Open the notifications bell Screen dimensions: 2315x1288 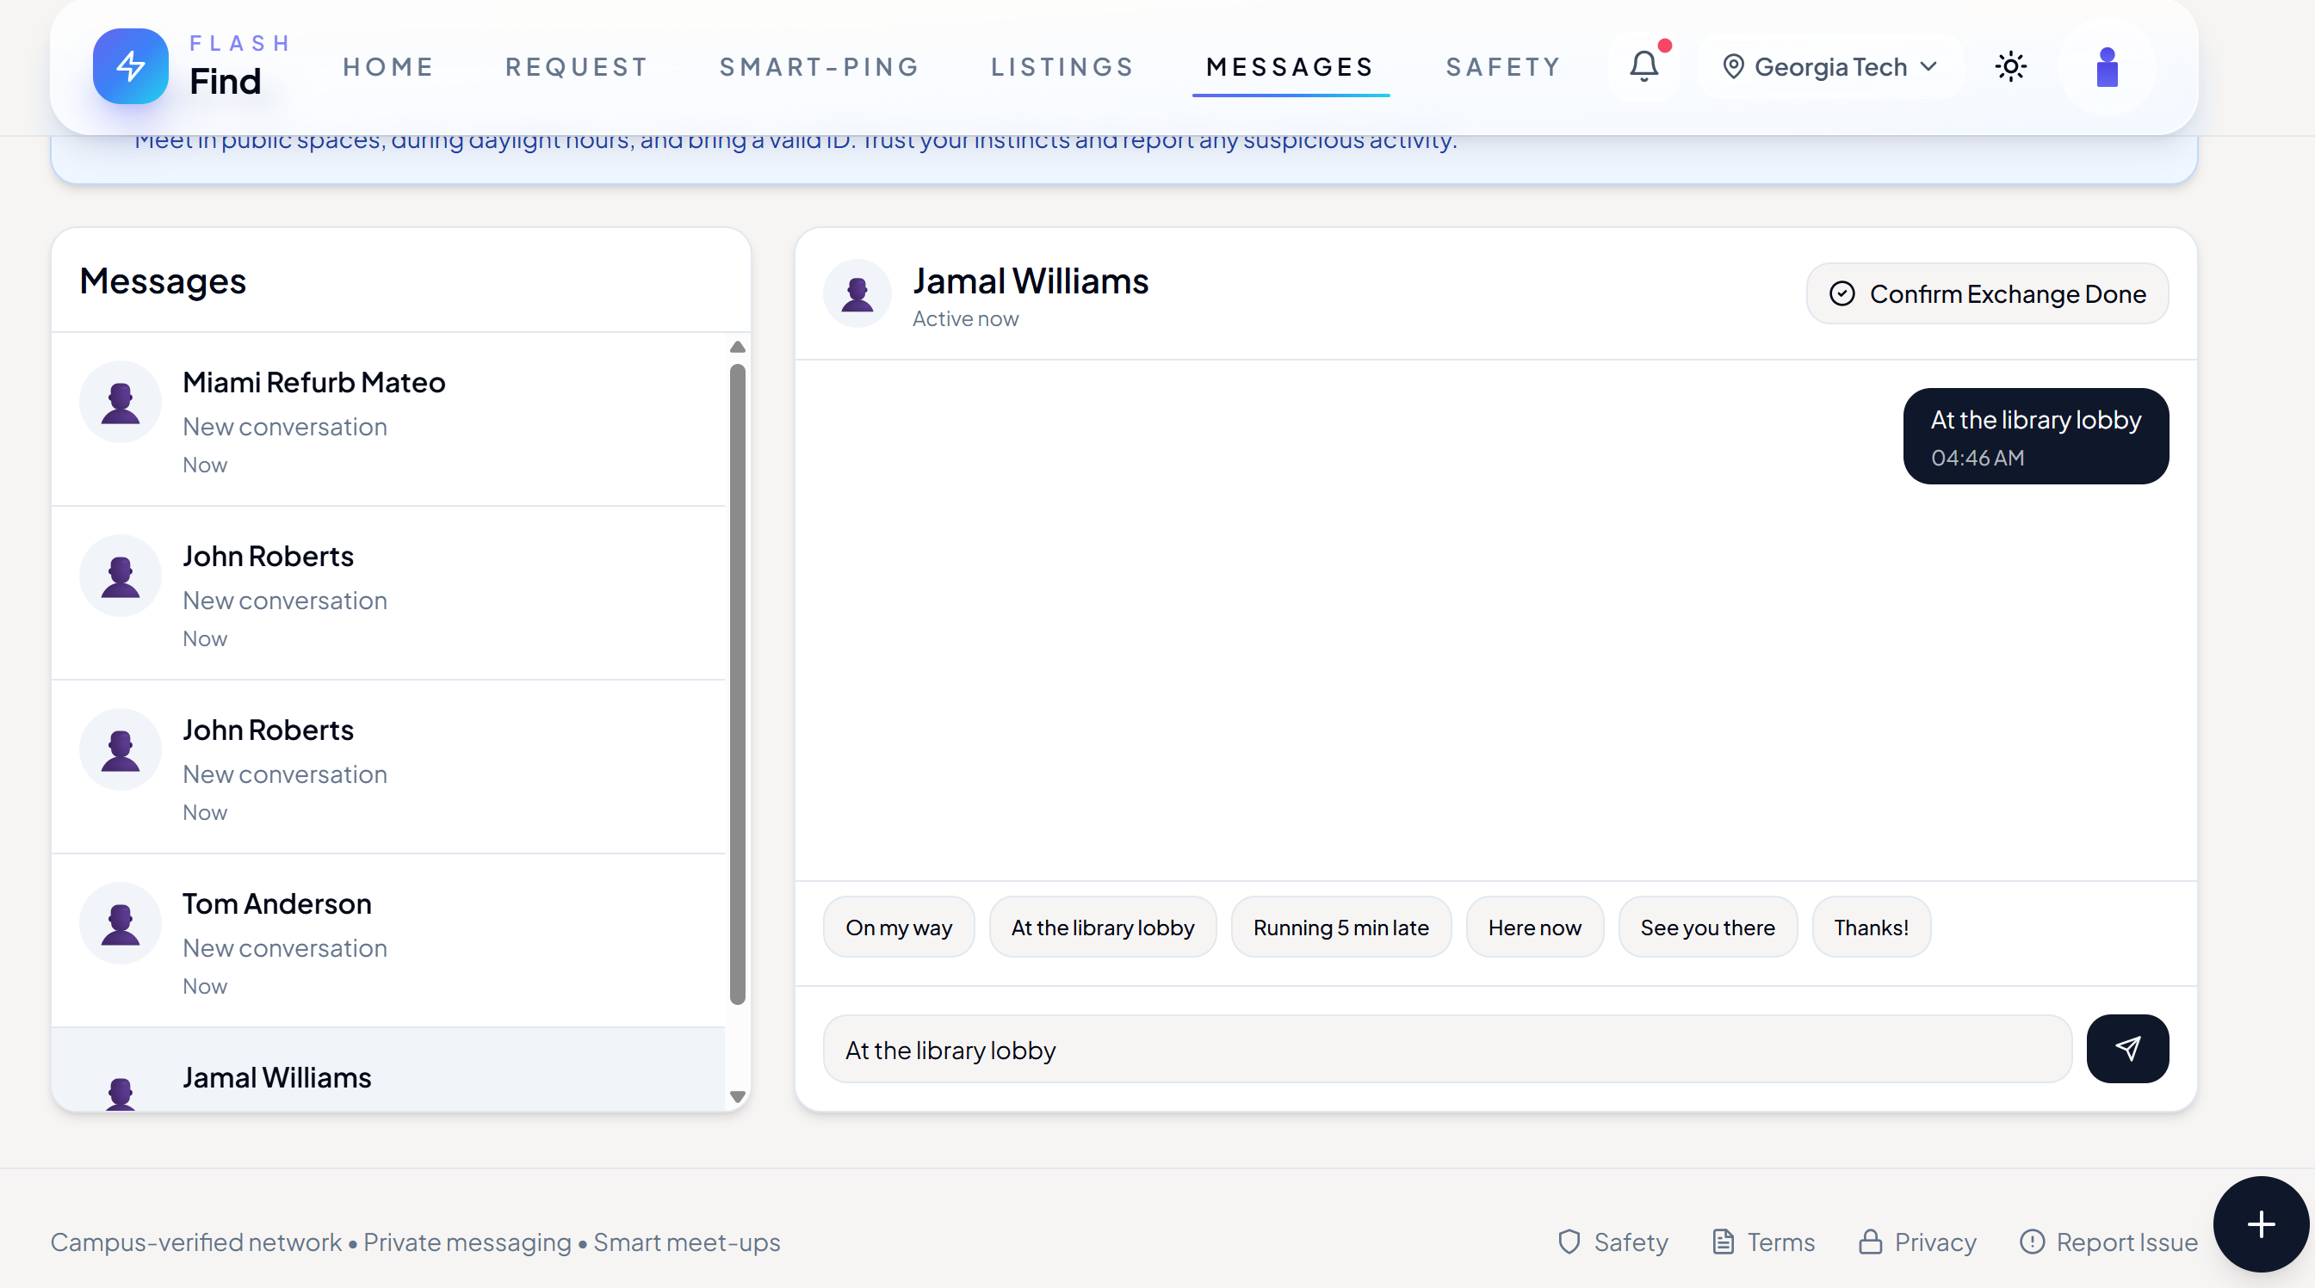1643,66
